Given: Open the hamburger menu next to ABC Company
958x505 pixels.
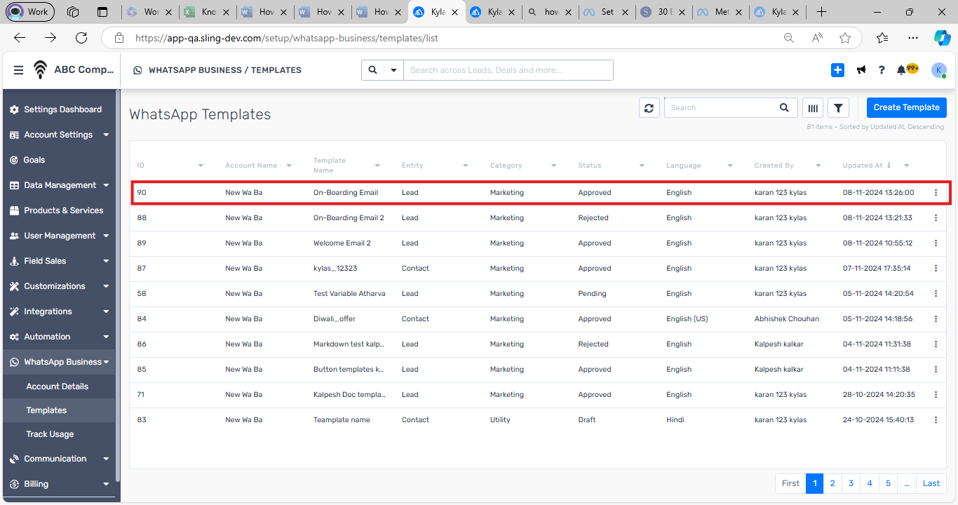Looking at the screenshot, I should click(18, 70).
